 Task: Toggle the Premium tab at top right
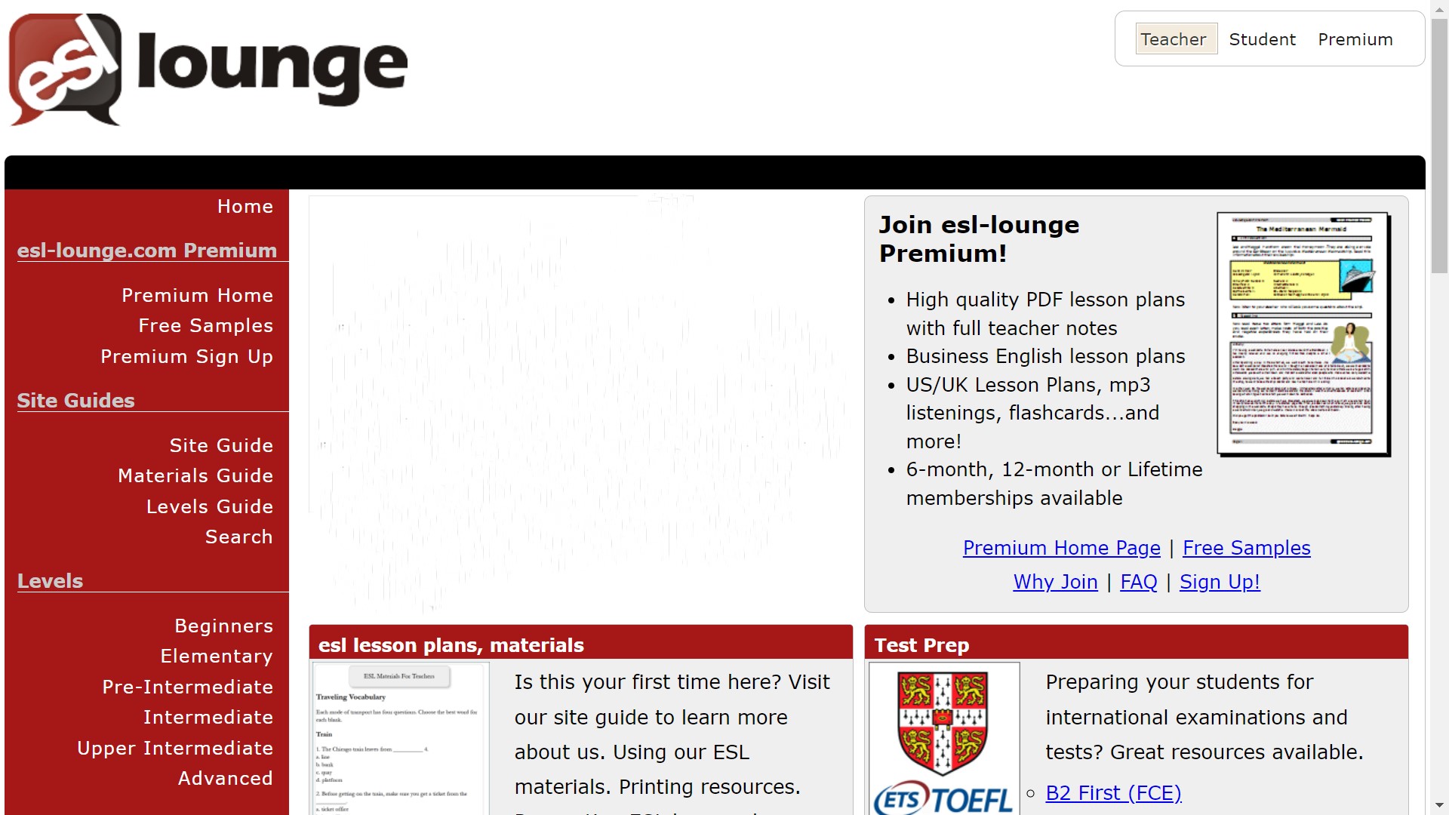(x=1355, y=40)
